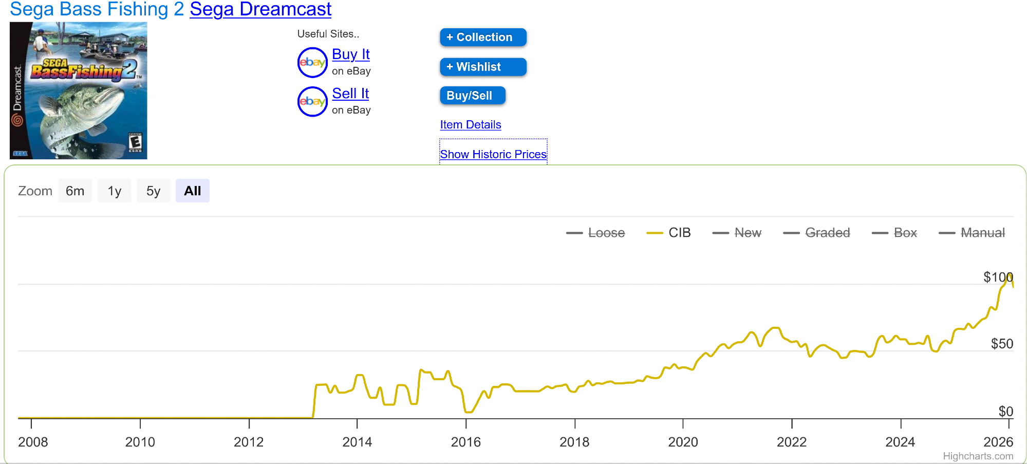Open the Sega Bass Fishing 2 cover image
The height and width of the screenshot is (464, 1027).
[79, 90]
